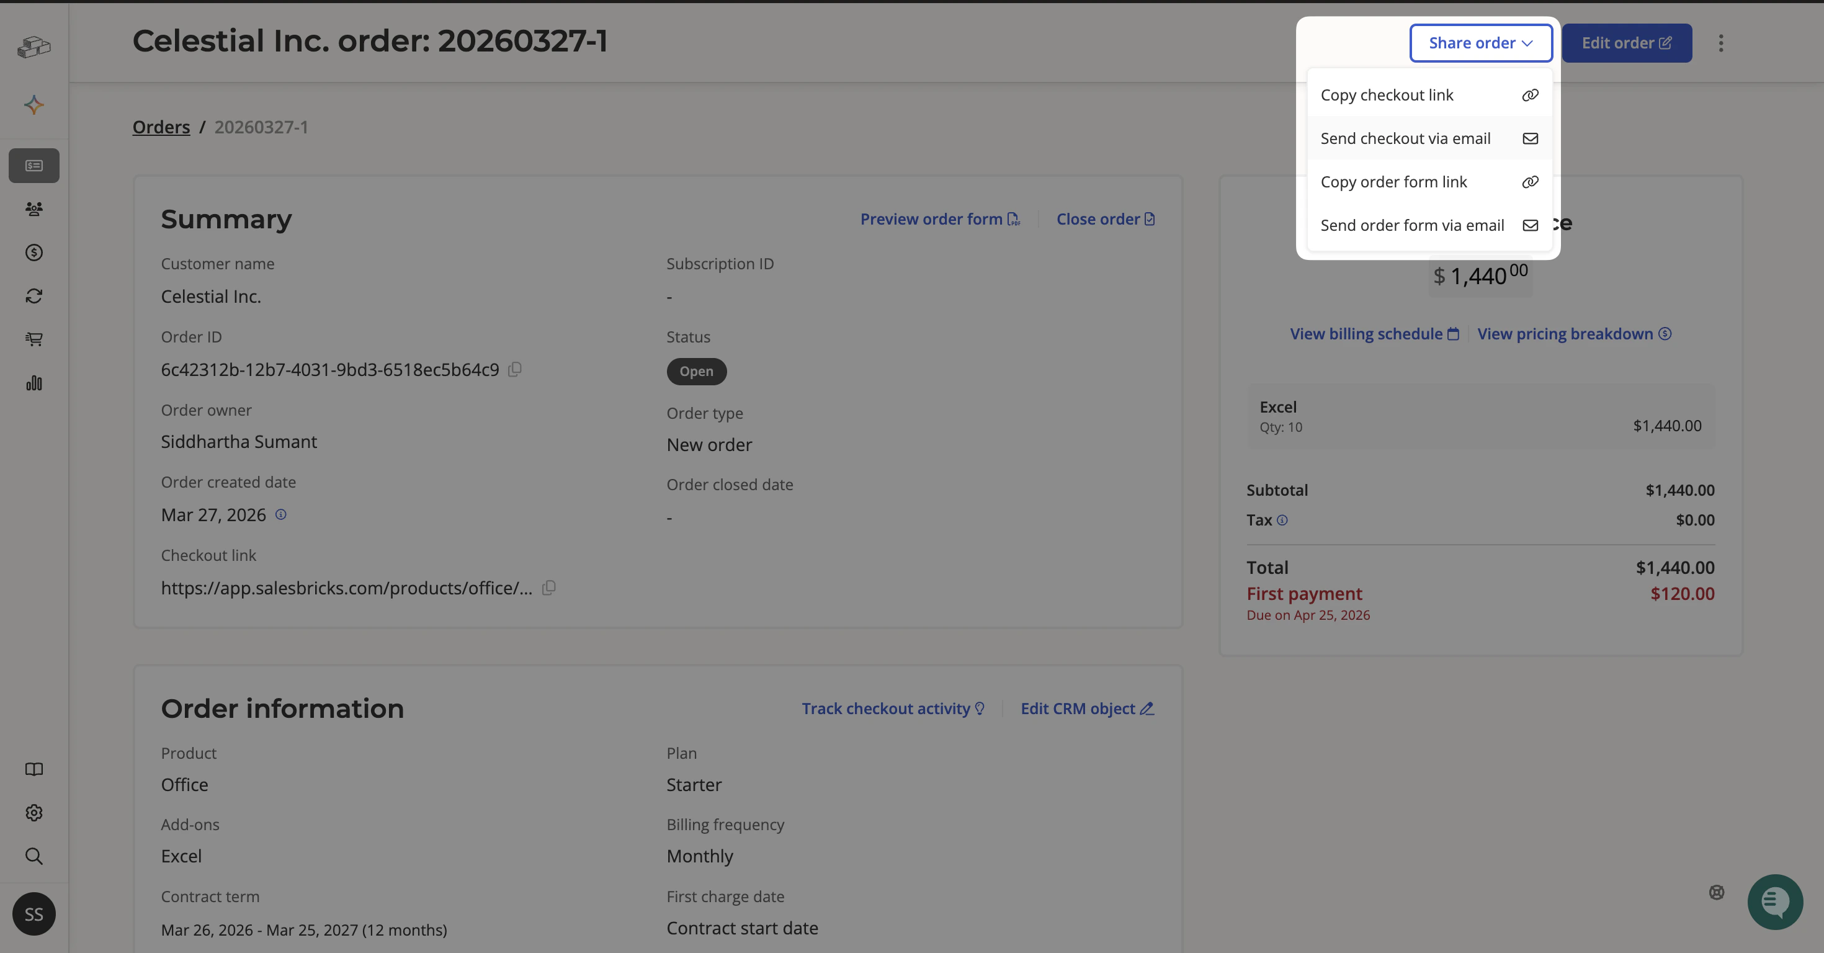Click the sparkle AI assistant icon

34,105
